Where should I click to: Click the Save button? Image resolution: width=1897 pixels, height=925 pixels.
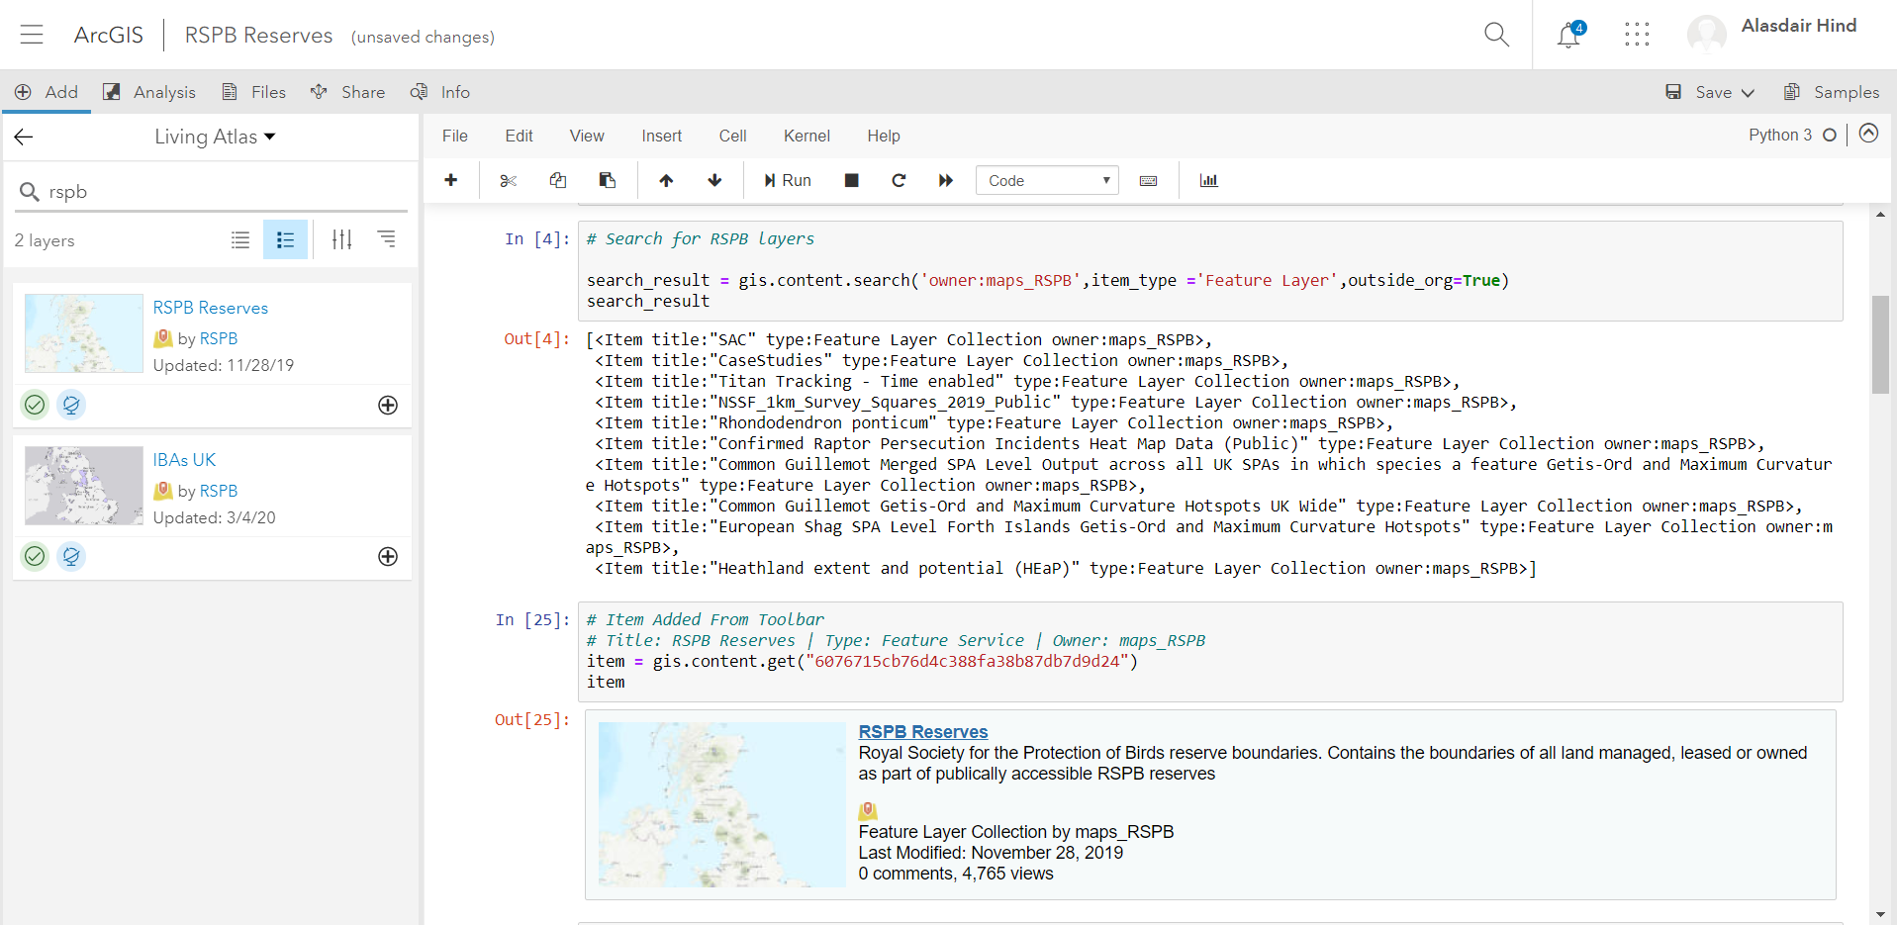pos(1699,92)
